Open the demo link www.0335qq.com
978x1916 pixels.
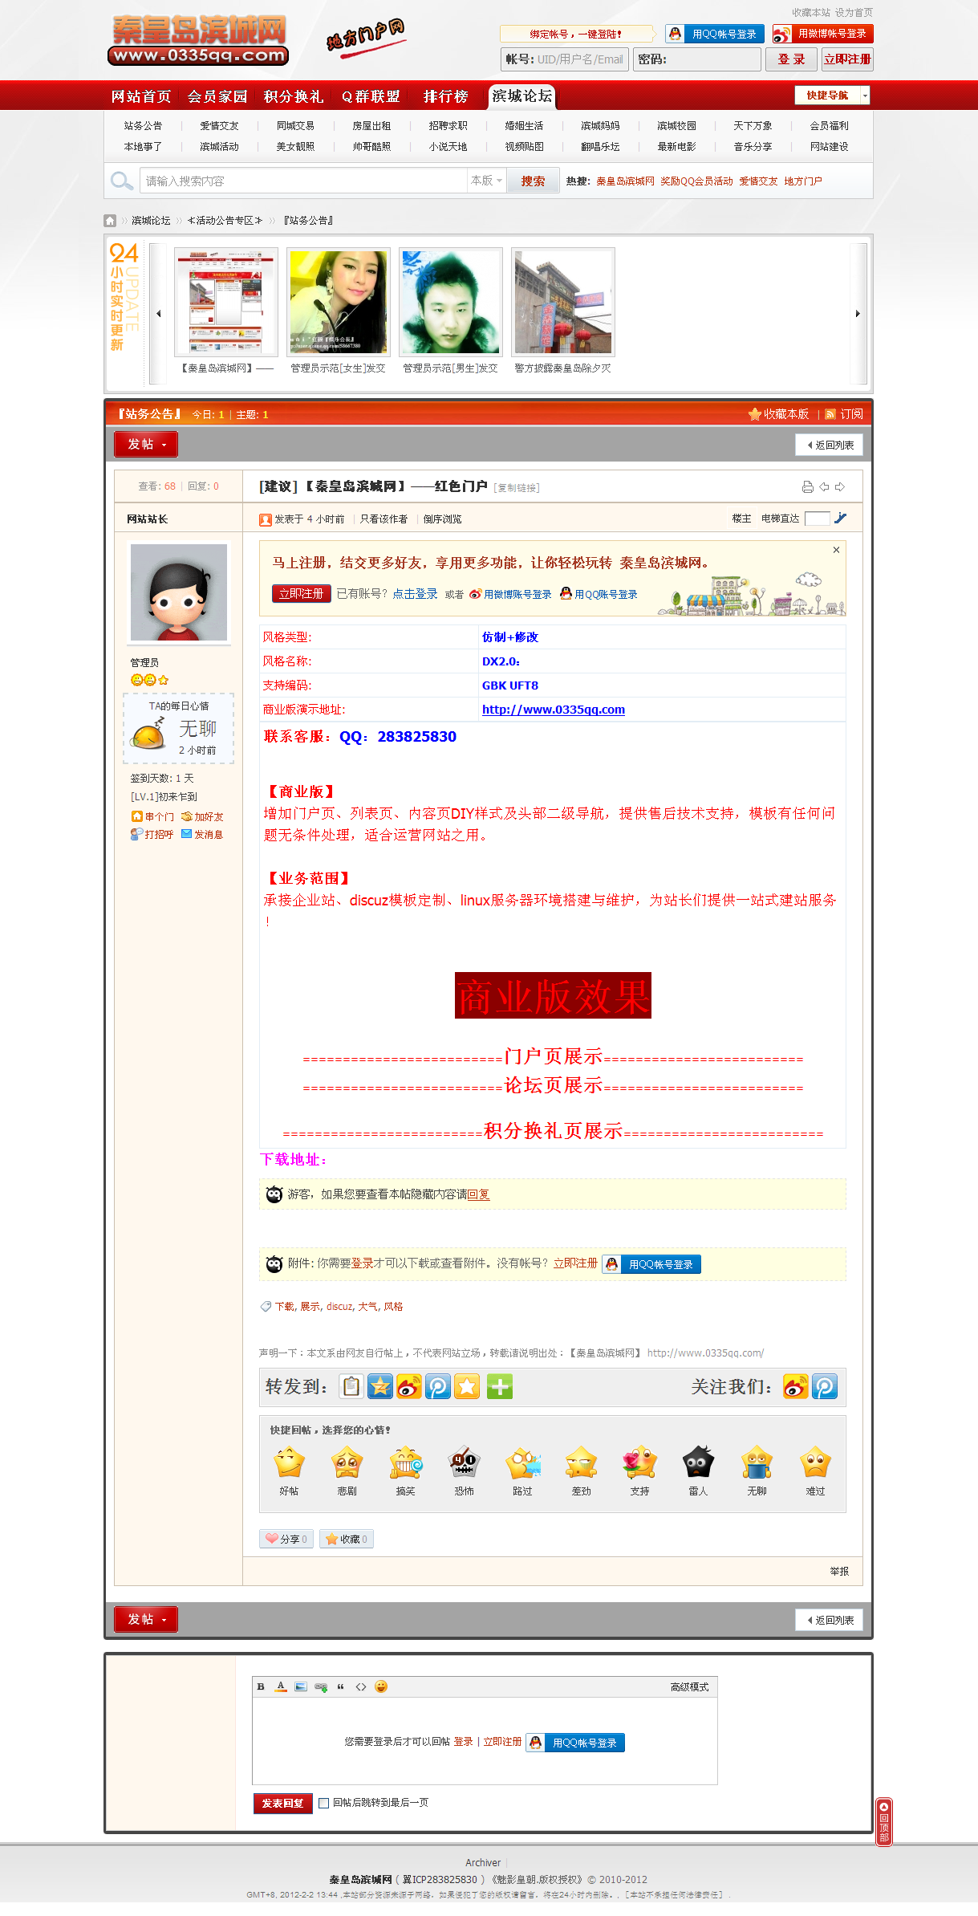coord(554,710)
